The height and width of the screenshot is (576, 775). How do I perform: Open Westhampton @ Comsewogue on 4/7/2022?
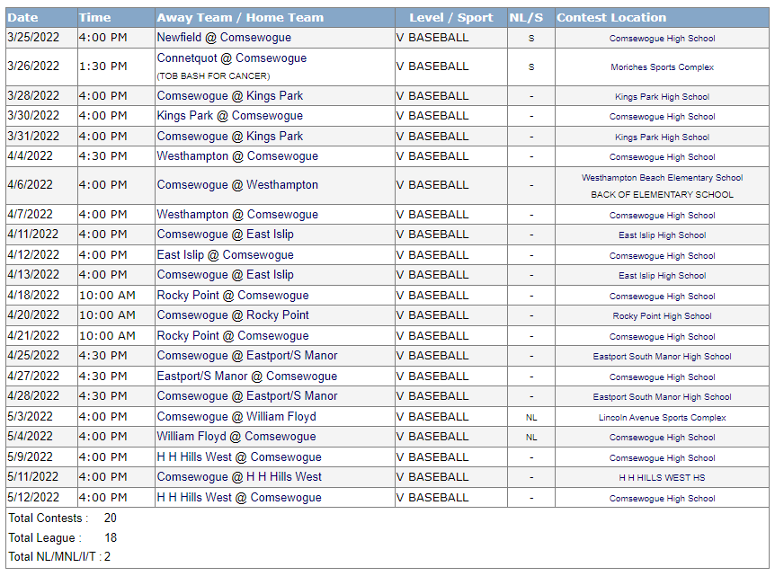(237, 215)
